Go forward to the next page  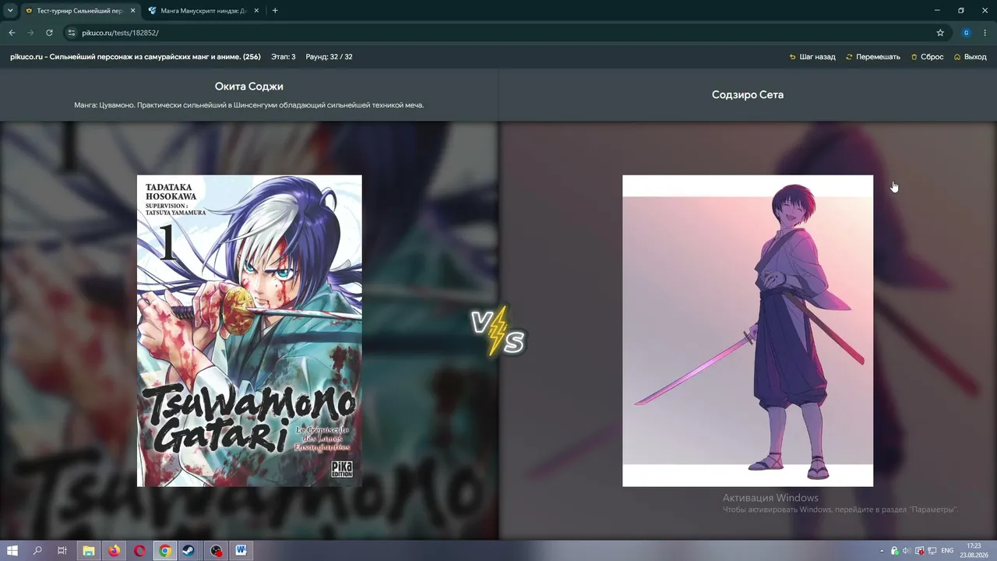[30, 33]
